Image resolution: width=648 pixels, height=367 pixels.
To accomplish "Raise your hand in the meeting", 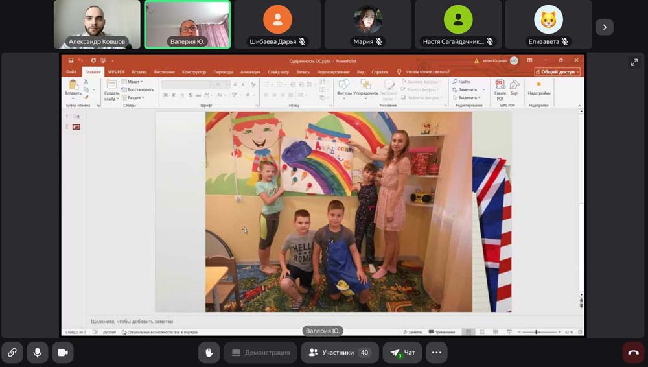I will click(x=209, y=352).
